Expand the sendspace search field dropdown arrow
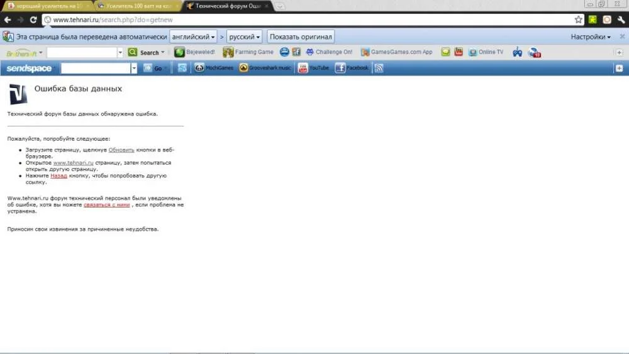Image resolution: width=629 pixels, height=354 pixels. pos(134,69)
